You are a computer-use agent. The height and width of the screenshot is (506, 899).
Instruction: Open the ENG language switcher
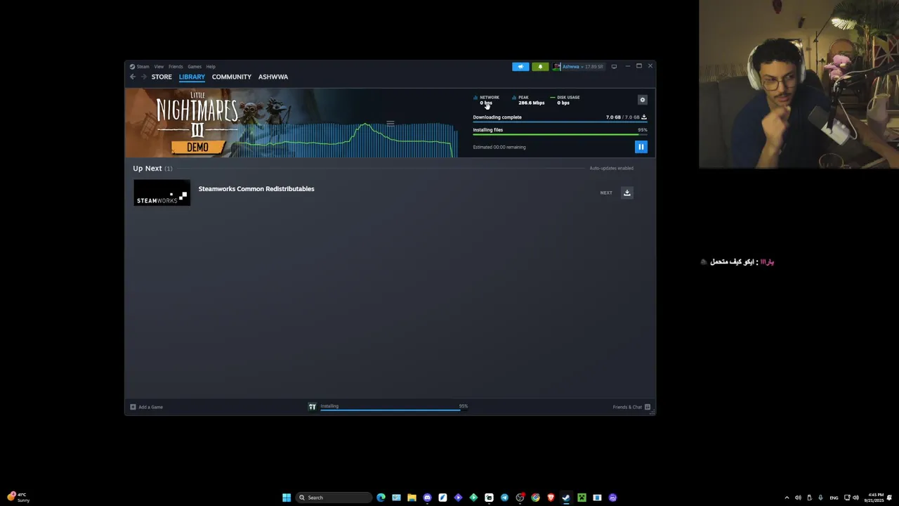(834, 498)
